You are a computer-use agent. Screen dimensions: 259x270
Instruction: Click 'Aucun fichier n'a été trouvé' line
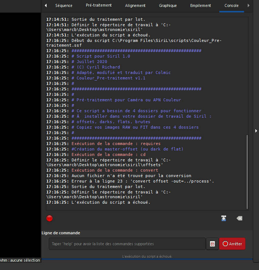(x=119, y=176)
